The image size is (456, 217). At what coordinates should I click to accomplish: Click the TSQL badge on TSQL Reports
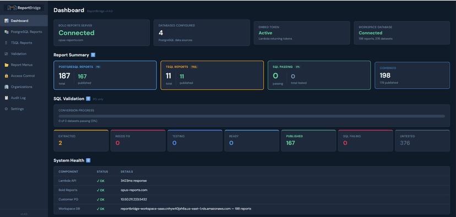coord(194,67)
